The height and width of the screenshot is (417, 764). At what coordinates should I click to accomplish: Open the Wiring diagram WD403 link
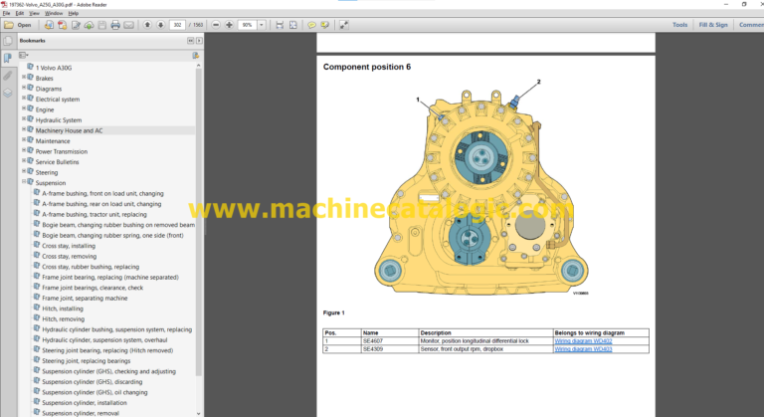coord(583,349)
